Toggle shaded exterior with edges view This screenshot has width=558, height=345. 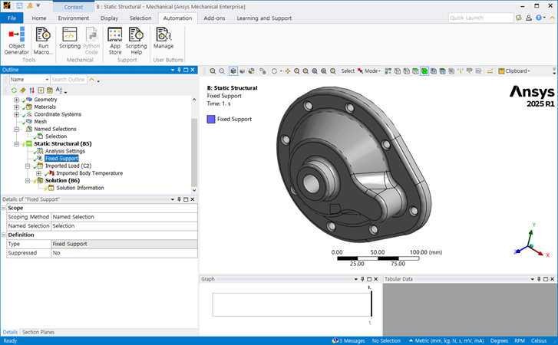[233, 71]
